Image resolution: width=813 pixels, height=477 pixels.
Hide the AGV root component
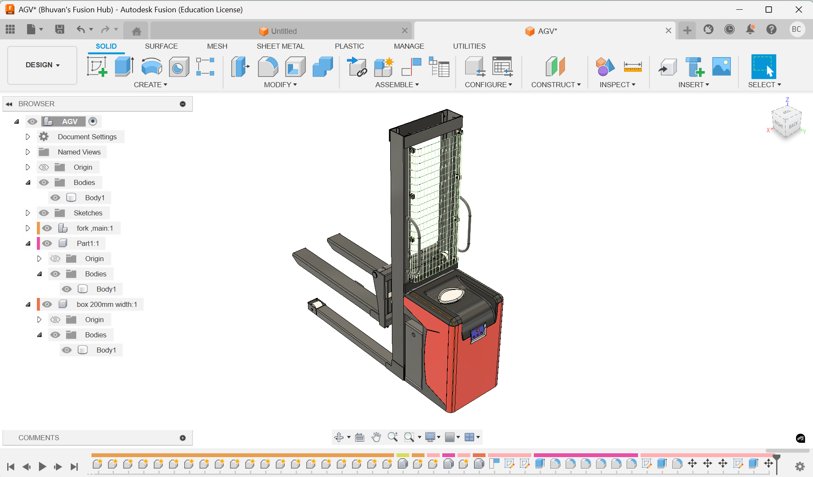coord(32,121)
